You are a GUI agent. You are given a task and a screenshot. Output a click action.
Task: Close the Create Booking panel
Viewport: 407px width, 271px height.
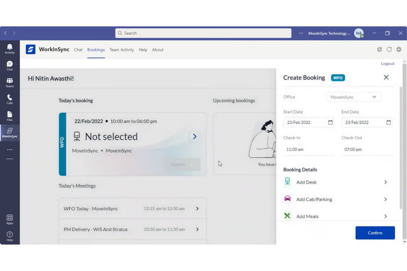click(386, 77)
